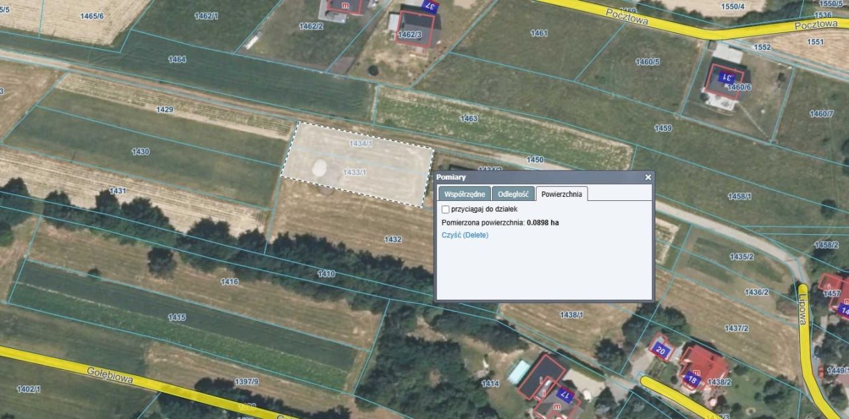This screenshot has height=419, width=849.
Task: Click the Gołębiowa street label
Action: pos(110,375)
